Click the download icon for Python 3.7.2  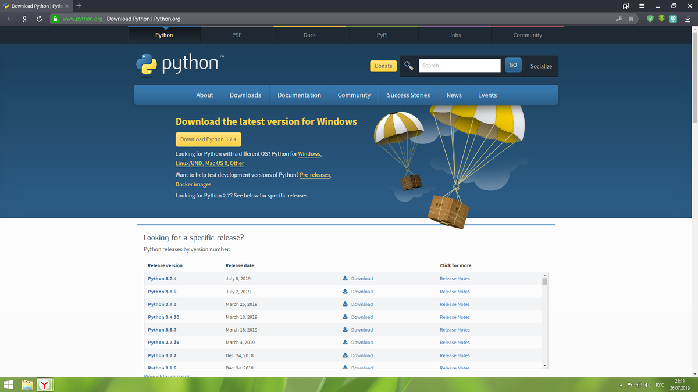[345, 355]
